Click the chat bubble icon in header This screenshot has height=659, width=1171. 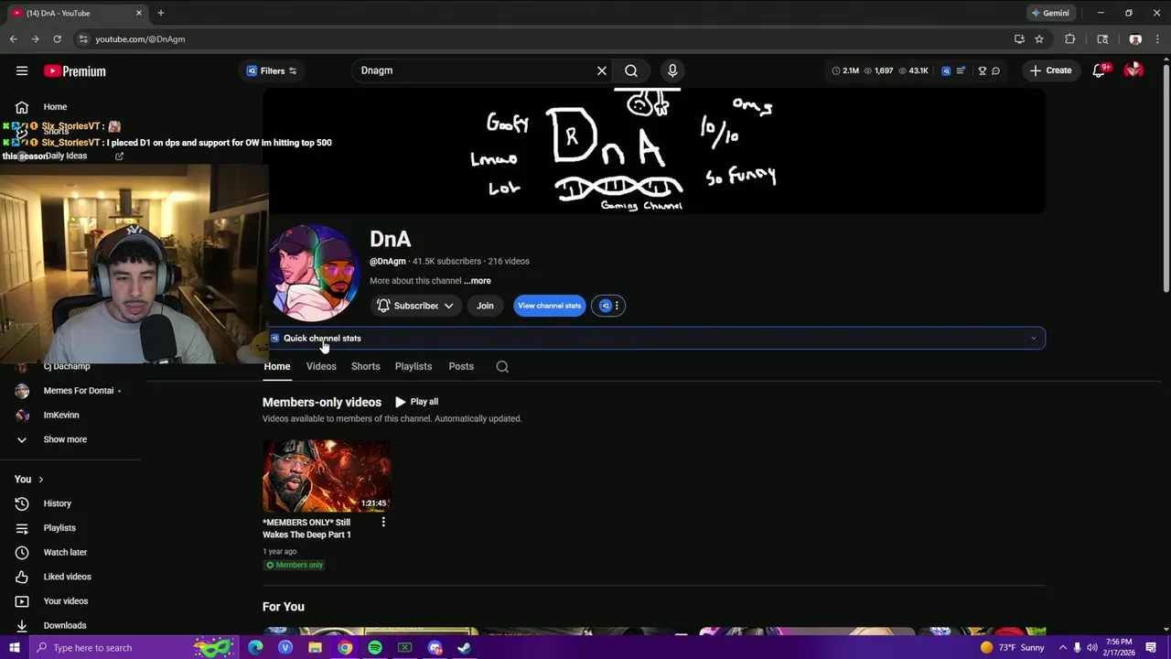tap(996, 70)
